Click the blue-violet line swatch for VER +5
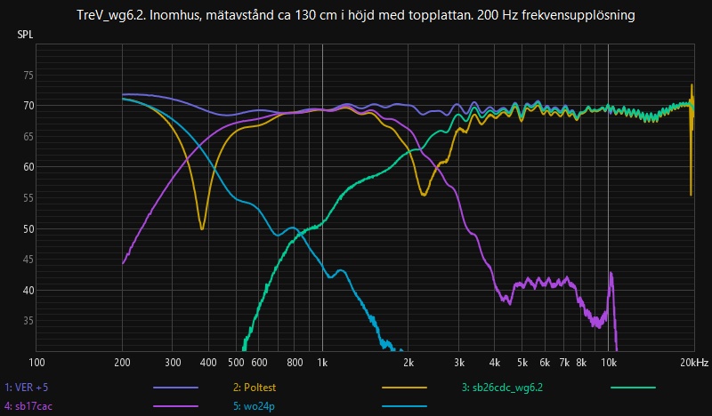This screenshot has width=712, height=416. coord(174,388)
